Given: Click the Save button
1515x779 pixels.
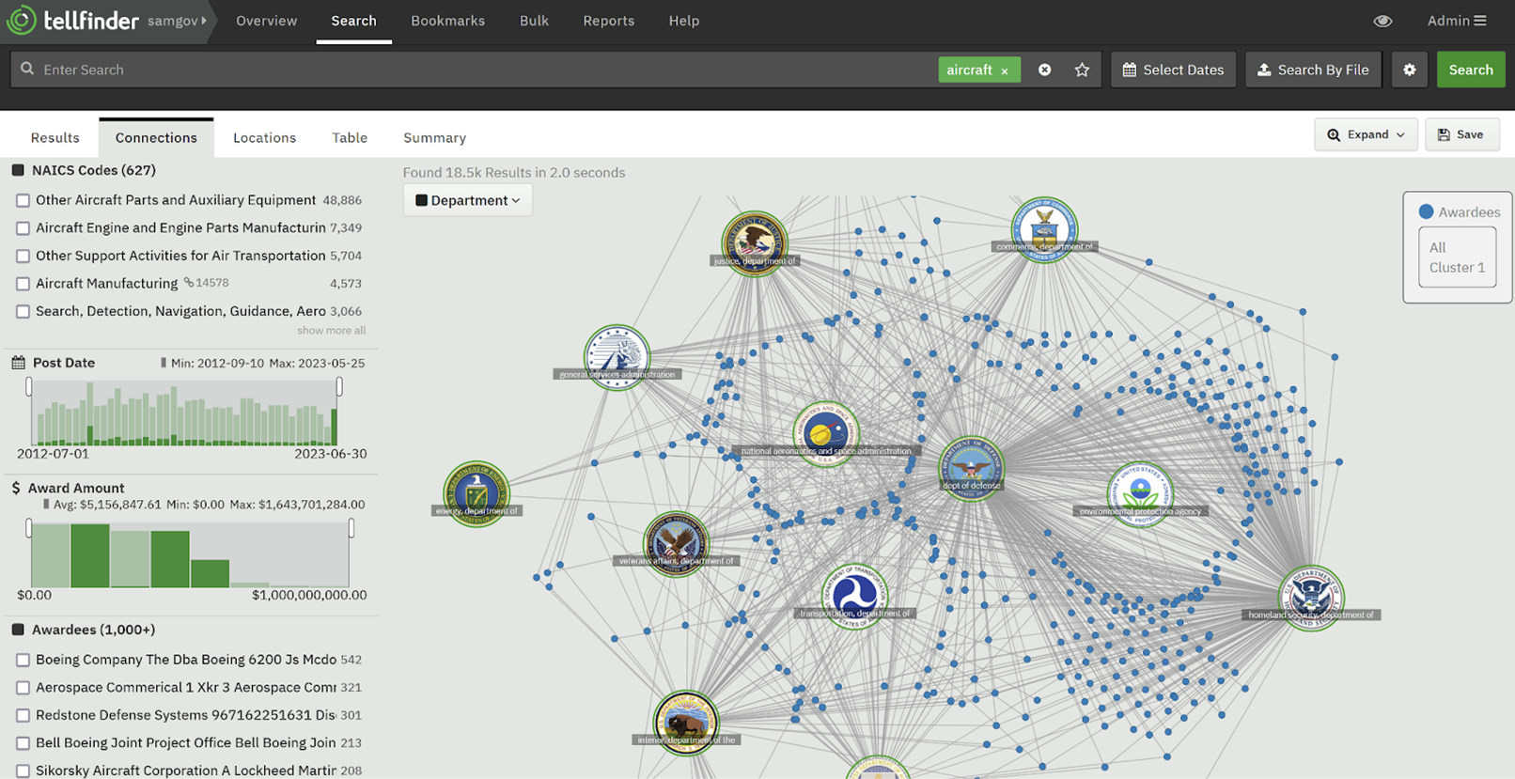Looking at the screenshot, I should [1461, 134].
